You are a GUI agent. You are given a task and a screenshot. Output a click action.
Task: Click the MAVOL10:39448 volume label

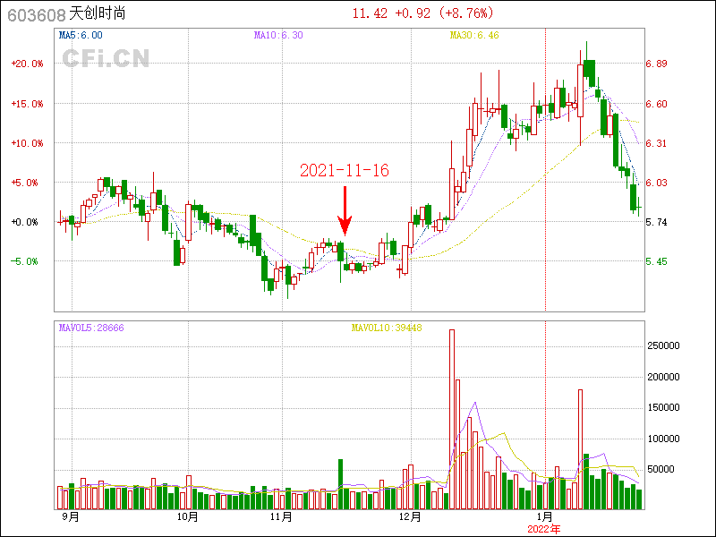pos(387,328)
